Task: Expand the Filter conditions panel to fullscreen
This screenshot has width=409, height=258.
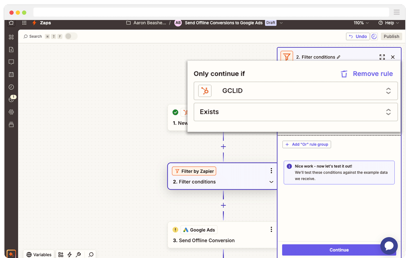Action: pos(382,57)
